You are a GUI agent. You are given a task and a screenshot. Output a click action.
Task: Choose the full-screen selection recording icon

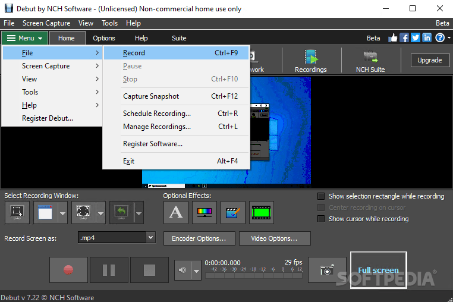[83, 213]
